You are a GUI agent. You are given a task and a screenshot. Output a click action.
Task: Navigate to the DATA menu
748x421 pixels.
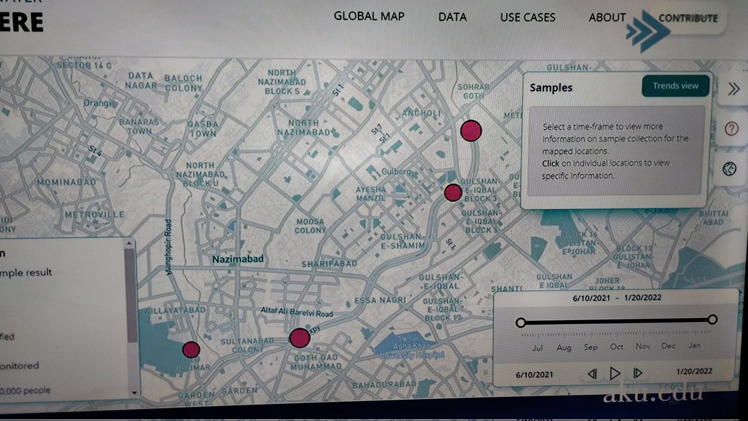453,17
